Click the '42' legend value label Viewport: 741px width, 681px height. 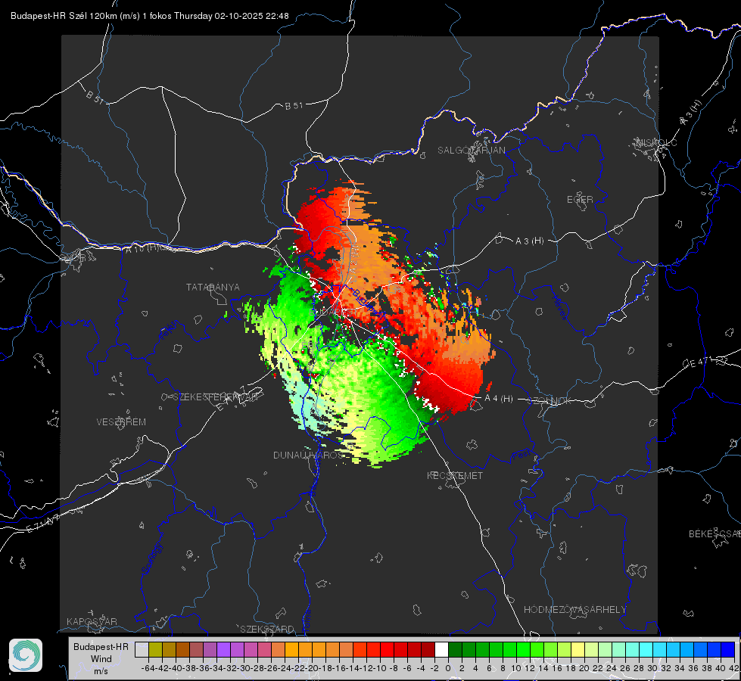pos(733,668)
